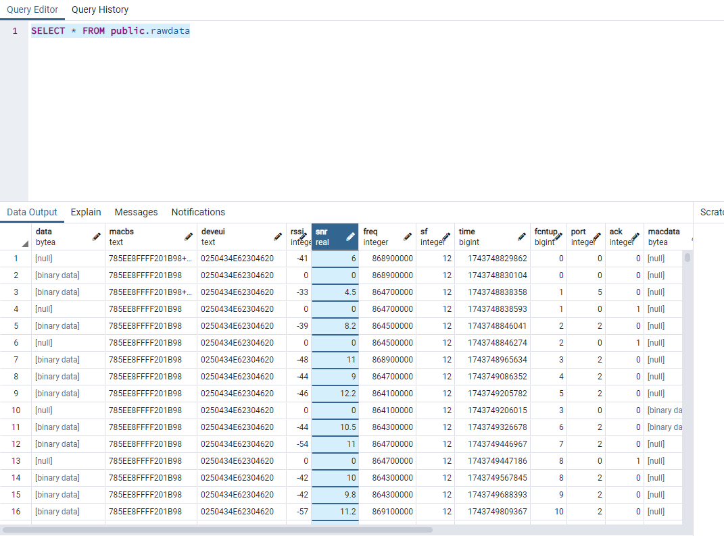Click in the SQL query text on line 1
Screen dimensions: 724x536
point(110,31)
